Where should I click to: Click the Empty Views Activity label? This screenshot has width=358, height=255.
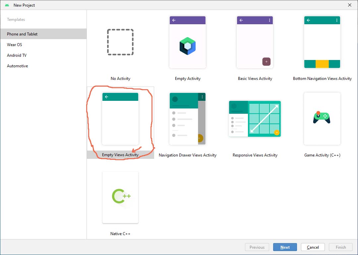click(120, 155)
